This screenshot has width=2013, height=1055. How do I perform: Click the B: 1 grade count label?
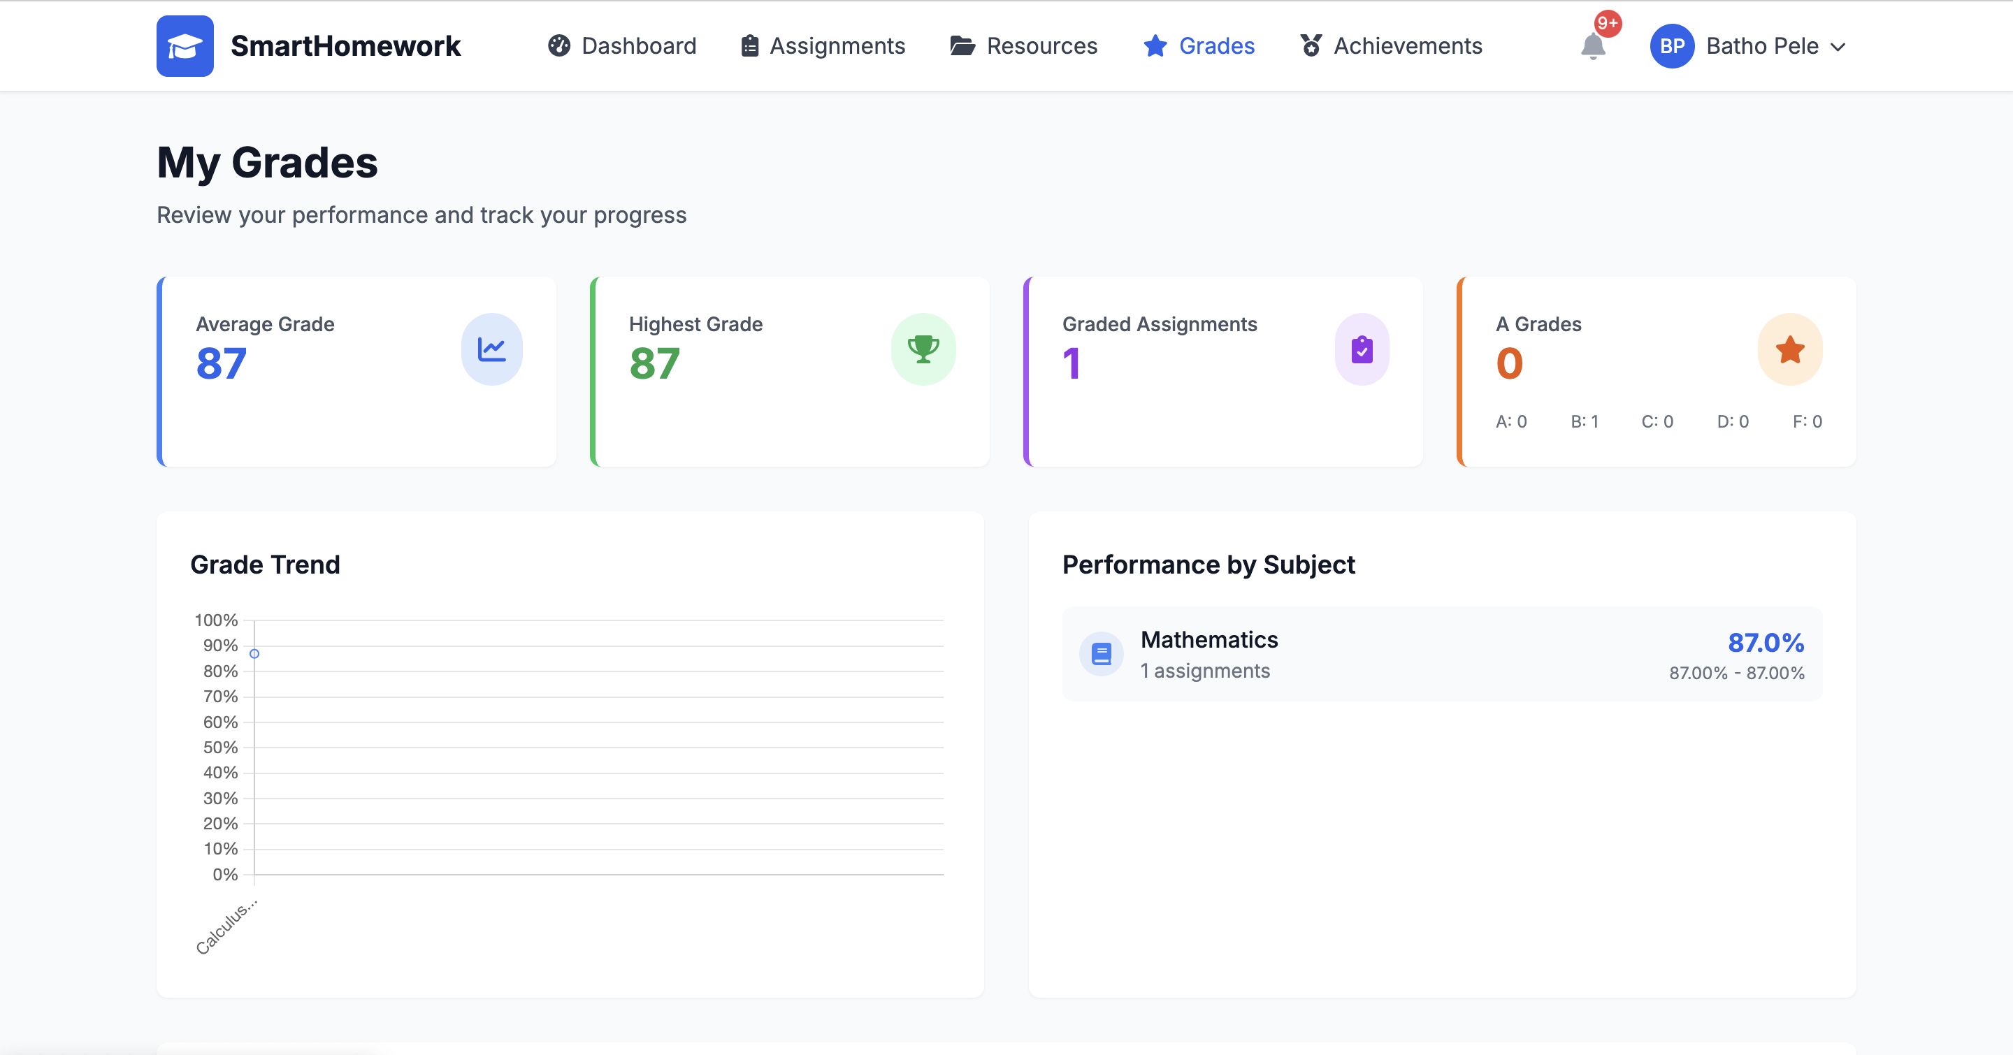click(1584, 422)
